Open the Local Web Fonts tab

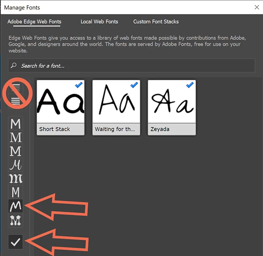coord(100,21)
